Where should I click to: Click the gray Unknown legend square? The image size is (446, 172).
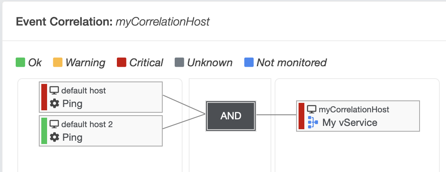pyautogui.click(x=180, y=62)
